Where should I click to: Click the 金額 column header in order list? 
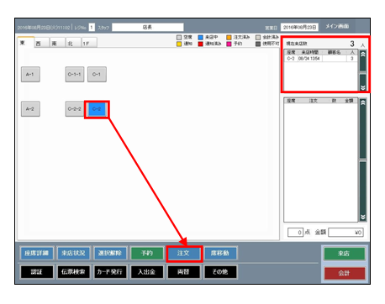click(349, 101)
